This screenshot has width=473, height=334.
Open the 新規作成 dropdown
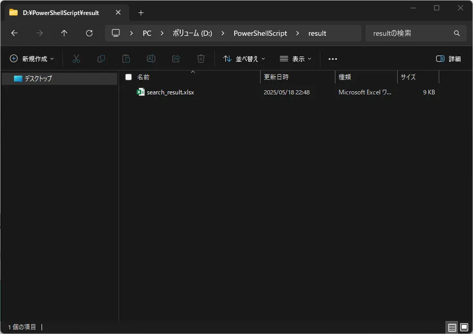click(x=32, y=59)
